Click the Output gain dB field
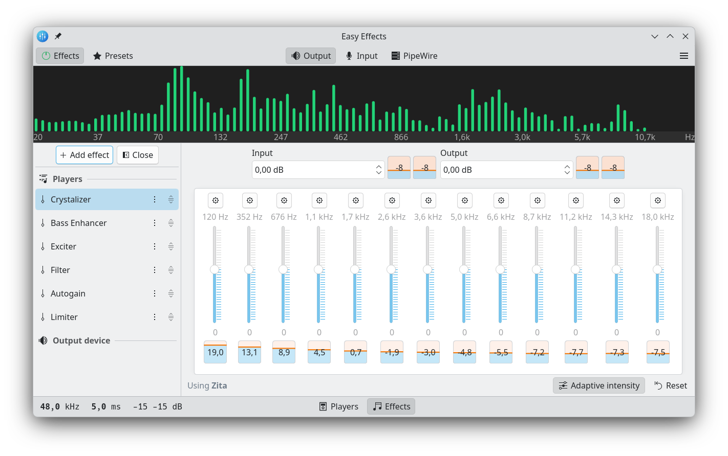728x456 pixels. click(x=500, y=170)
